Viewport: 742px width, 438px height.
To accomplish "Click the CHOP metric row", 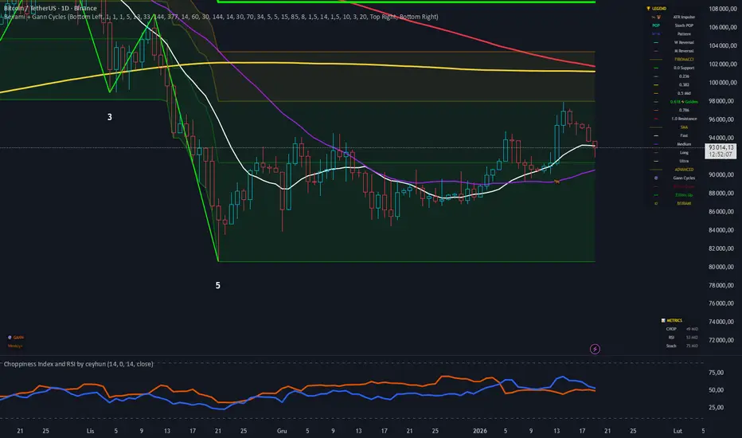I will coord(681,329).
